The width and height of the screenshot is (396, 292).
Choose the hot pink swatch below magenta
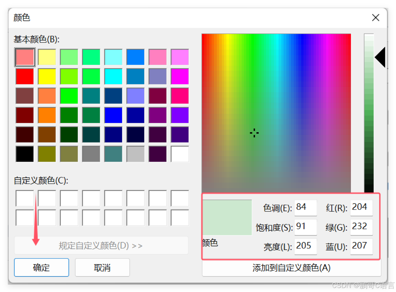(180, 96)
